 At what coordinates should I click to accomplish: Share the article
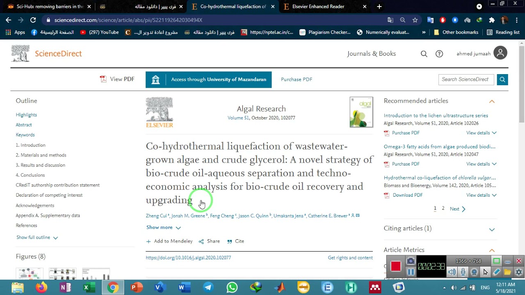point(209,241)
